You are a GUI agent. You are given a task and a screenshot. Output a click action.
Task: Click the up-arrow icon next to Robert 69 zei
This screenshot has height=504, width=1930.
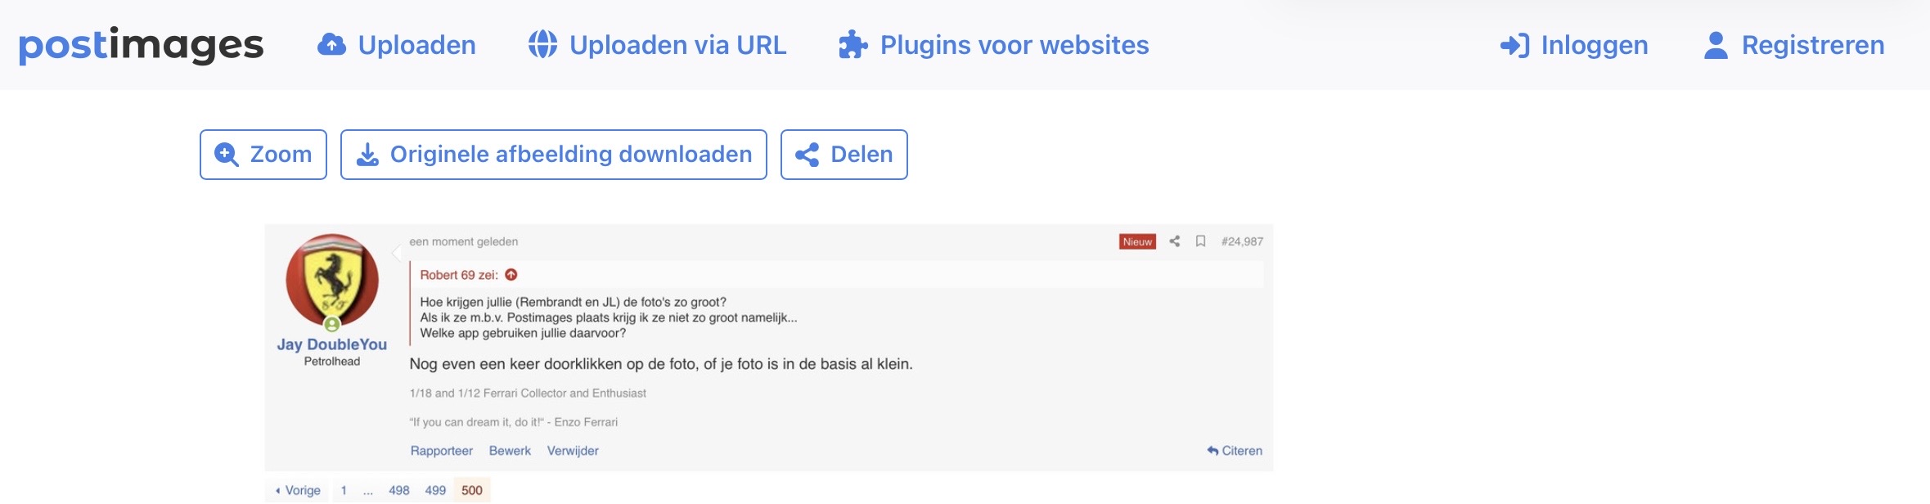pos(511,275)
